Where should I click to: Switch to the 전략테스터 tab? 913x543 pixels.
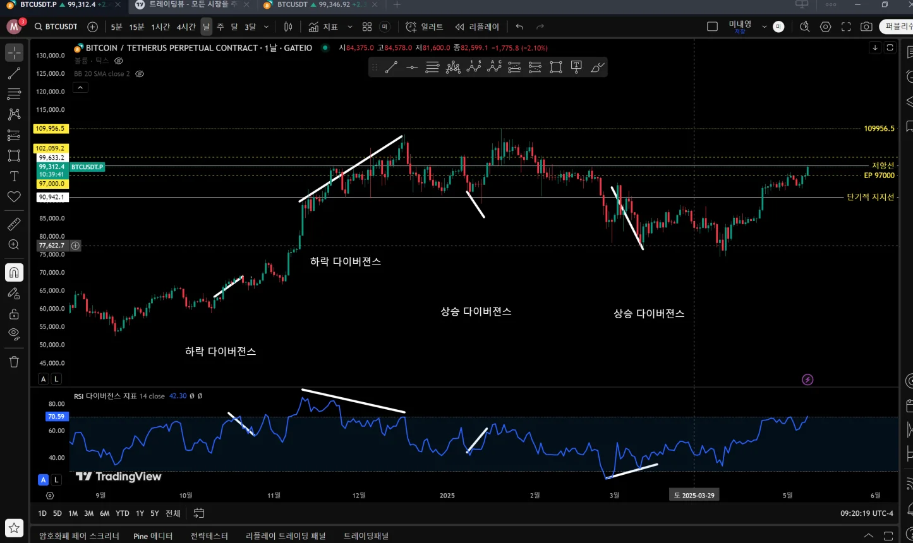pyautogui.click(x=209, y=536)
